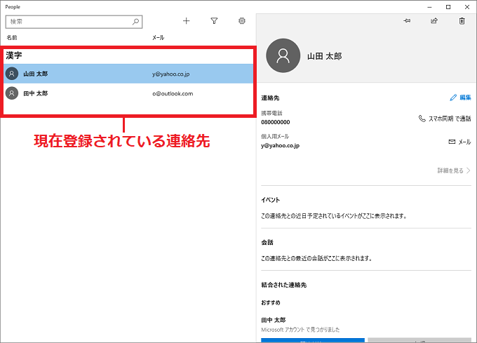This screenshot has width=477, height=343.
Task: Click the 名前 column header
Action: click(12, 37)
